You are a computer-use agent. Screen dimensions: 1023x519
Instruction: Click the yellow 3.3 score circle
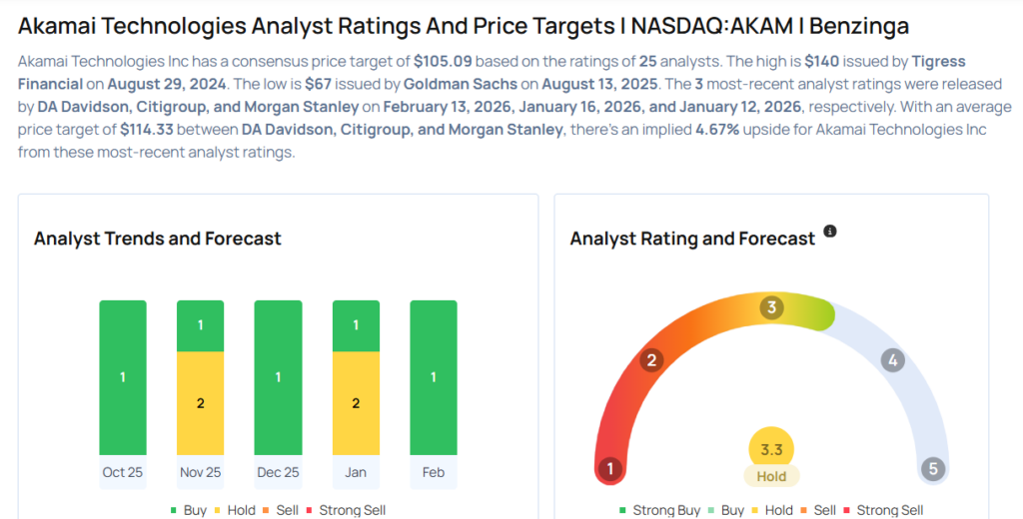pyautogui.click(x=771, y=450)
